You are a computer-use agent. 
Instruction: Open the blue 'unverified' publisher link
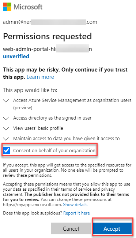16,56
